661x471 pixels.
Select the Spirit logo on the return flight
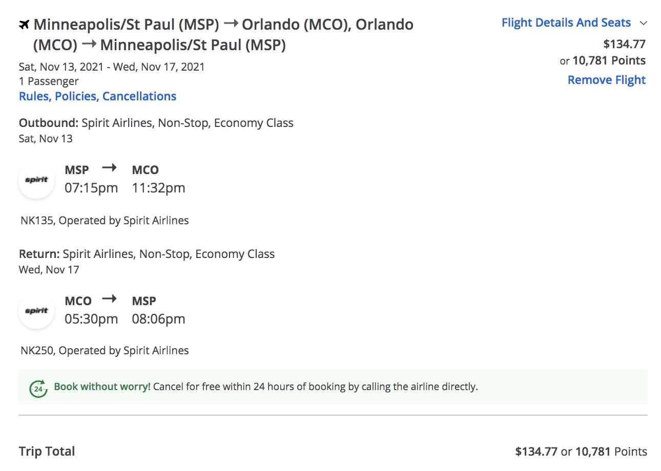tap(36, 311)
